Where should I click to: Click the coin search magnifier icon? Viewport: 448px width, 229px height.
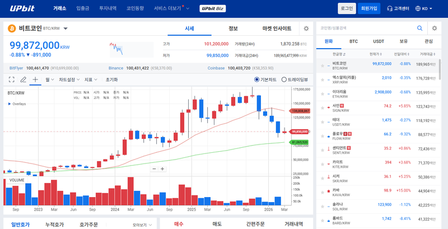[x=419, y=27]
